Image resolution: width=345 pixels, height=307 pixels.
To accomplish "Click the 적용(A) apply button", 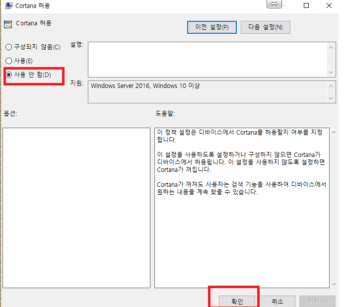I will tap(318, 301).
